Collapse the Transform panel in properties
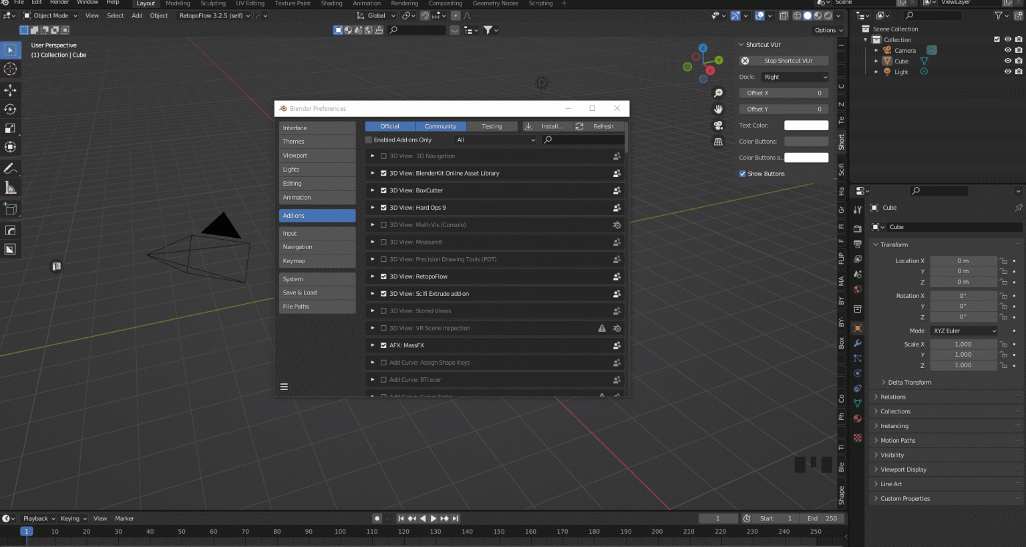Viewport: 1026px width, 547px height. (x=895, y=244)
